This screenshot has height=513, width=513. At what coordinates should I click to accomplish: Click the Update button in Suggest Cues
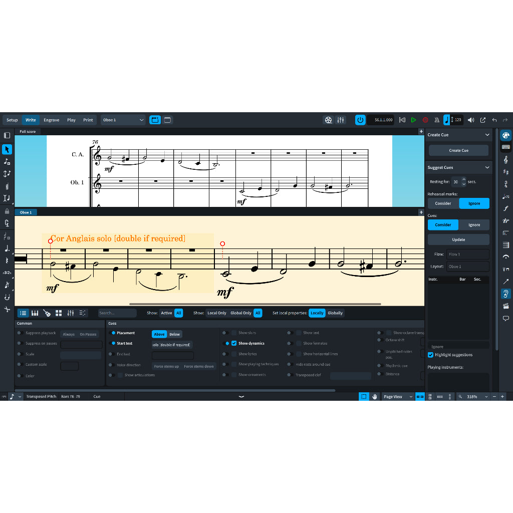tap(458, 239)
